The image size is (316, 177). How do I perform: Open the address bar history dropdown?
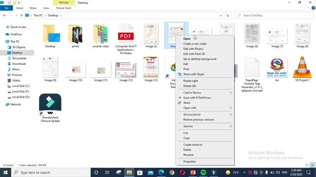(221, 15)
